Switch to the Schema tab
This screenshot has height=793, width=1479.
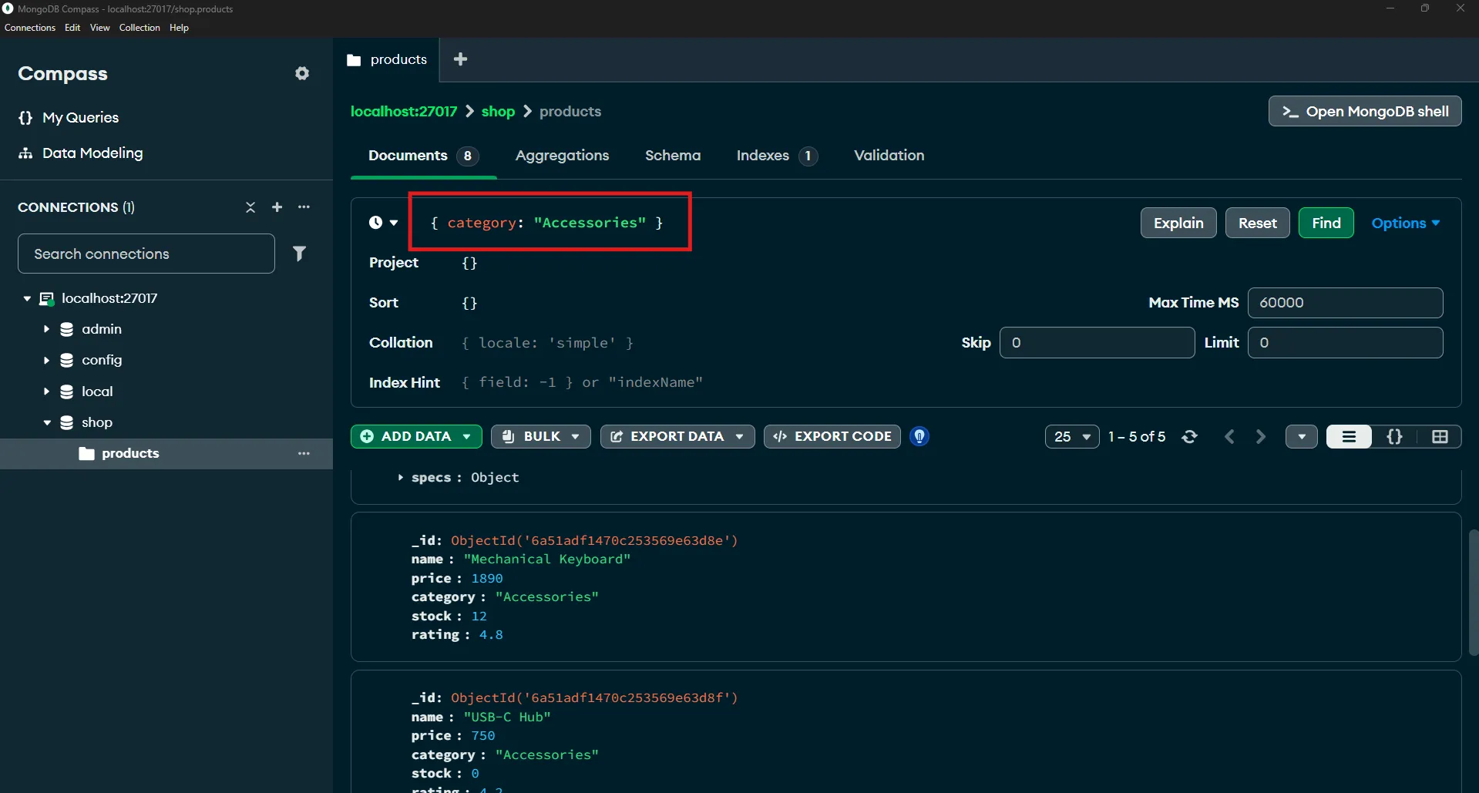(x=673, y=155)
